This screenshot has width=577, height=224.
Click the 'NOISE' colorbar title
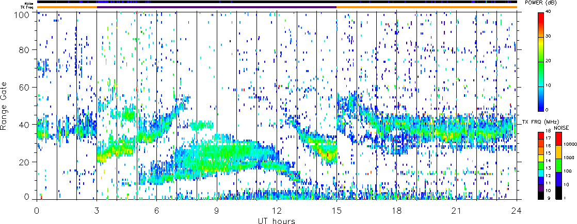click(x=561, y=128)
